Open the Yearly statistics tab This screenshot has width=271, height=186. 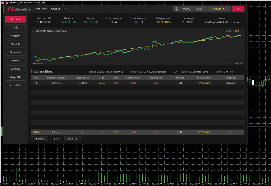click(15, 61)
